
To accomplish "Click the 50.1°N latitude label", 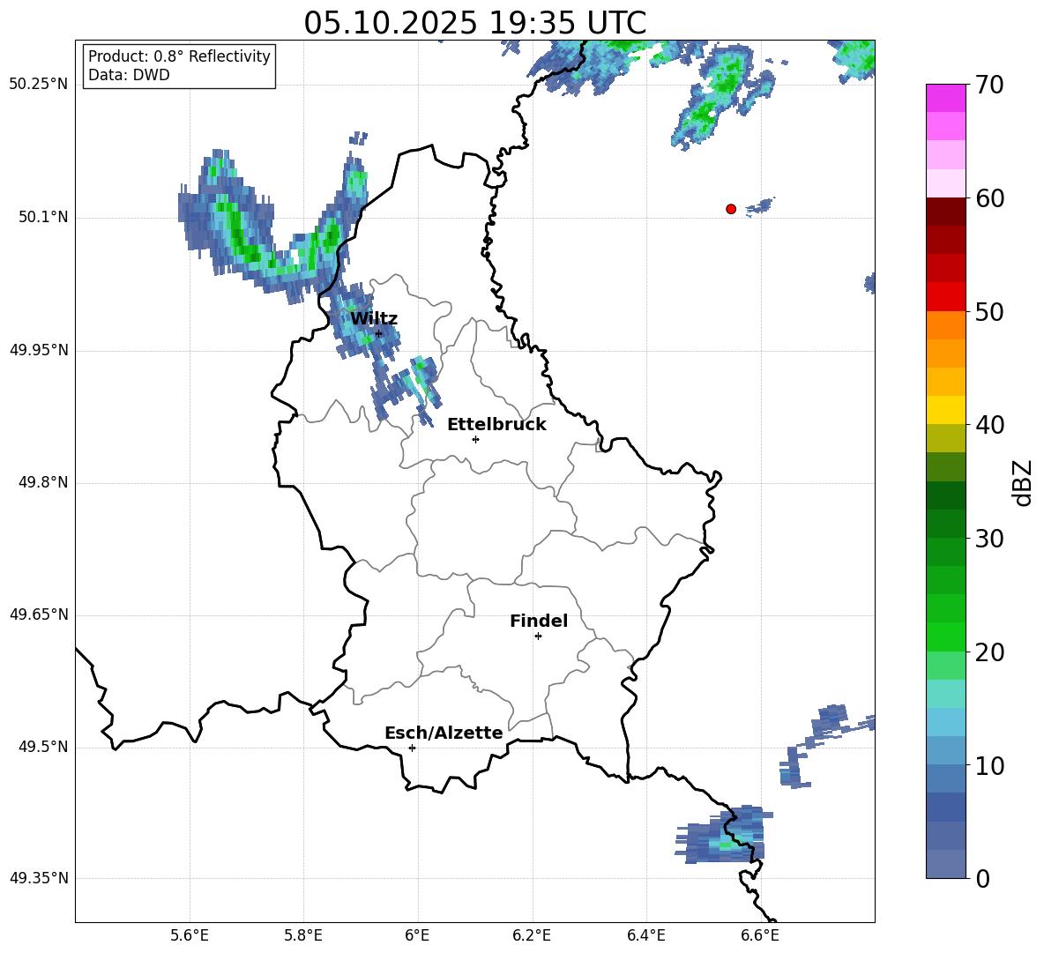I will pos(43,218).
